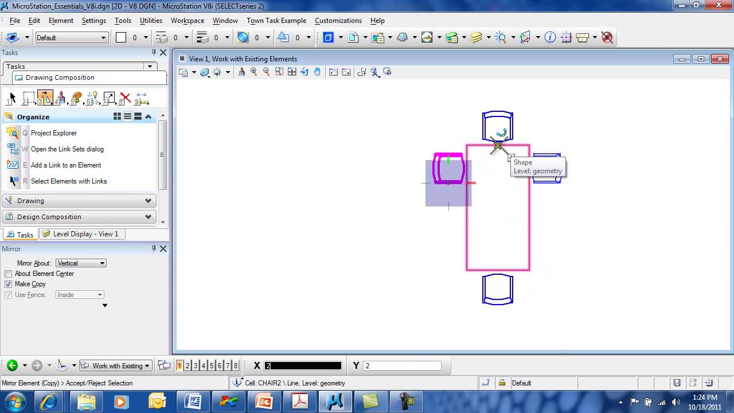Select the Pan View hand tool
This screenshot has width=734, height=413.
coord(317,72)
